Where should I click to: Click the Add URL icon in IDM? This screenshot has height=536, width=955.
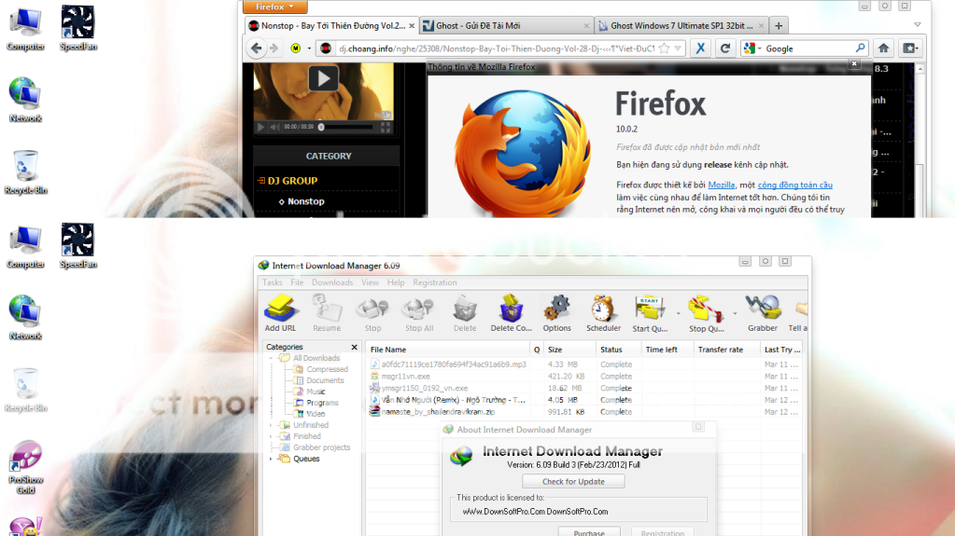tap(280, 311)
